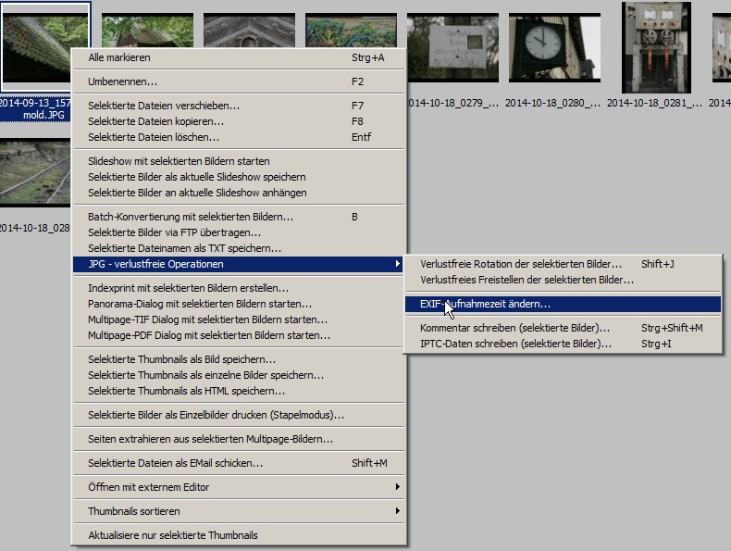The height and width of the screenshot is (551, 731).
Task: Choose 'Kommentar schreiben (selektierte Bilder)...'
Action: [x=514, y=328]
